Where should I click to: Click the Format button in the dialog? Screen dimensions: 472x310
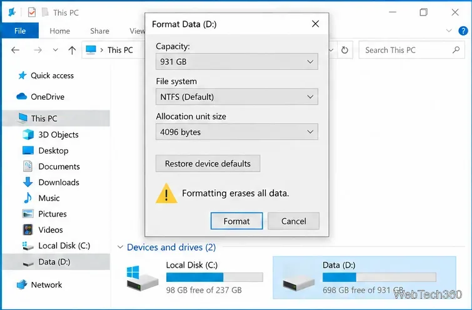(236, 221)
